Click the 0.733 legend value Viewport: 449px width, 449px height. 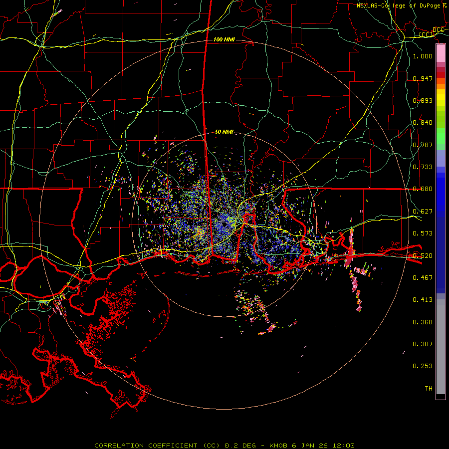423,167
